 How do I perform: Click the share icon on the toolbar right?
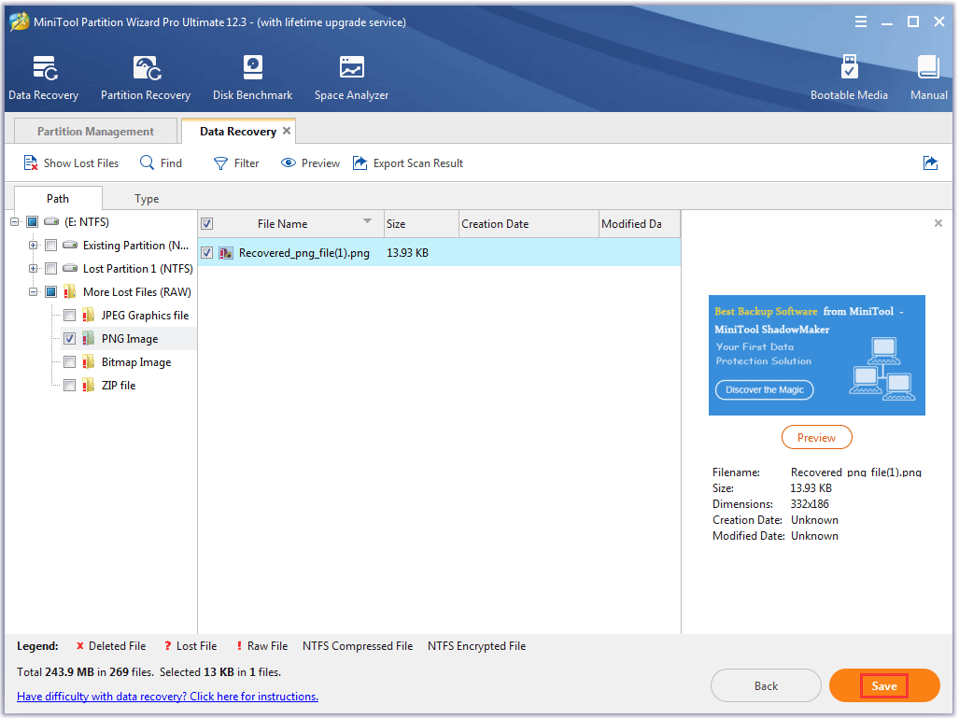[x=930, y=162]
